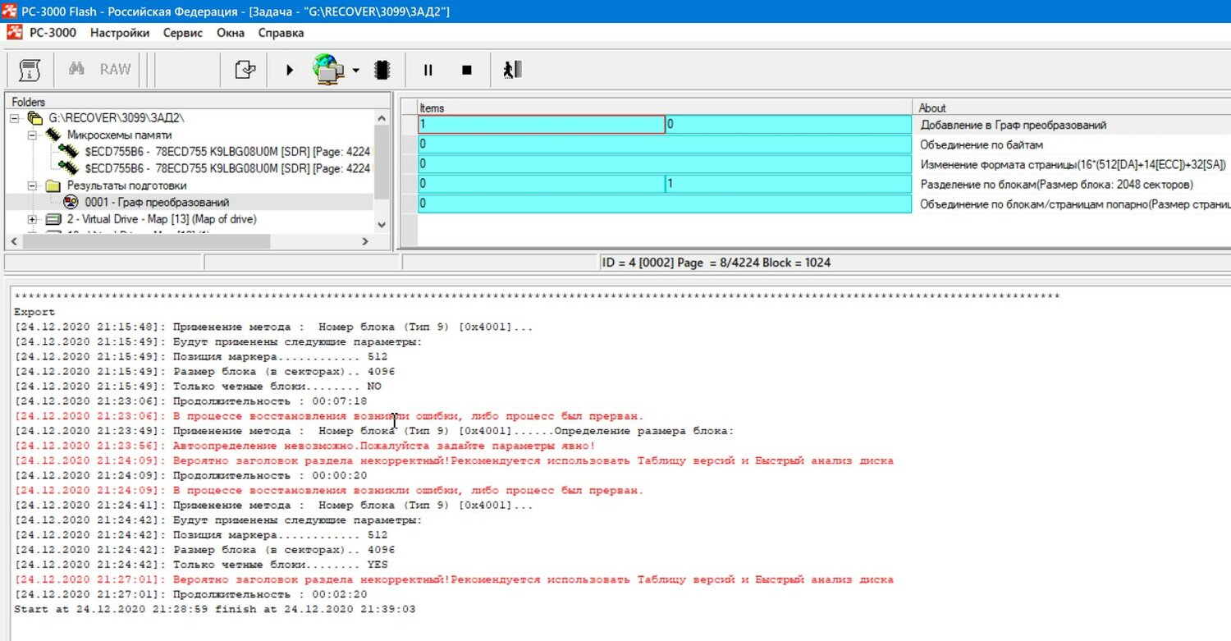Click the tree horizontal scrollbar thumb
Image resolution: width=1231 pixels, height=641 pixels.
click(148, 242)
